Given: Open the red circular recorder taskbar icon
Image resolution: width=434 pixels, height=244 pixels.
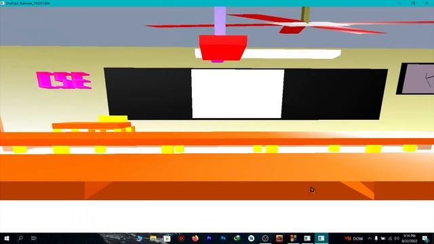Looking at the screenshot, I should 181,238.
